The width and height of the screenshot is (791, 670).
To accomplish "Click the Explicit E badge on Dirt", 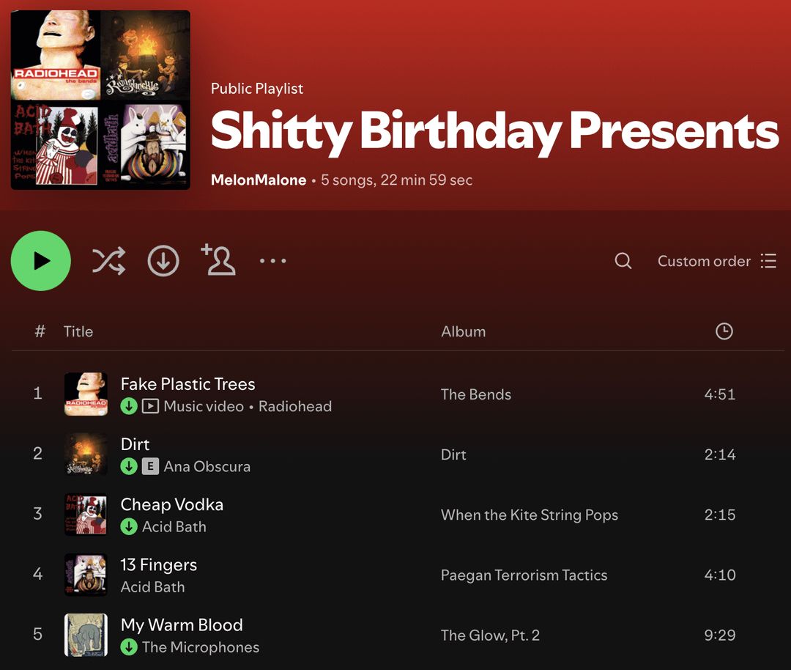I will point(150,466).
